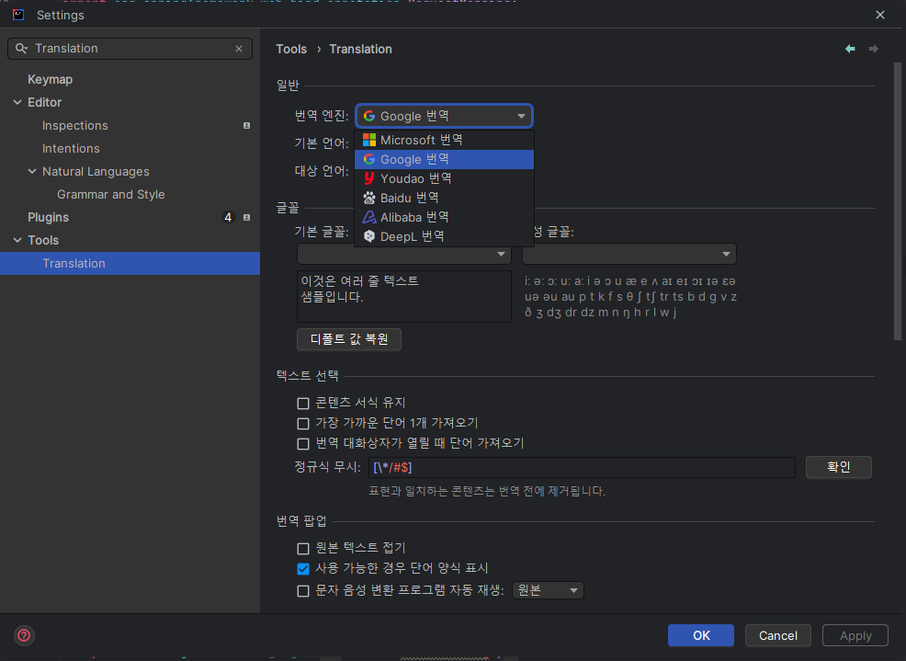Click the 정규식 무시 regex field
This screenshot has height=661, width=906.
pos(582,467)
